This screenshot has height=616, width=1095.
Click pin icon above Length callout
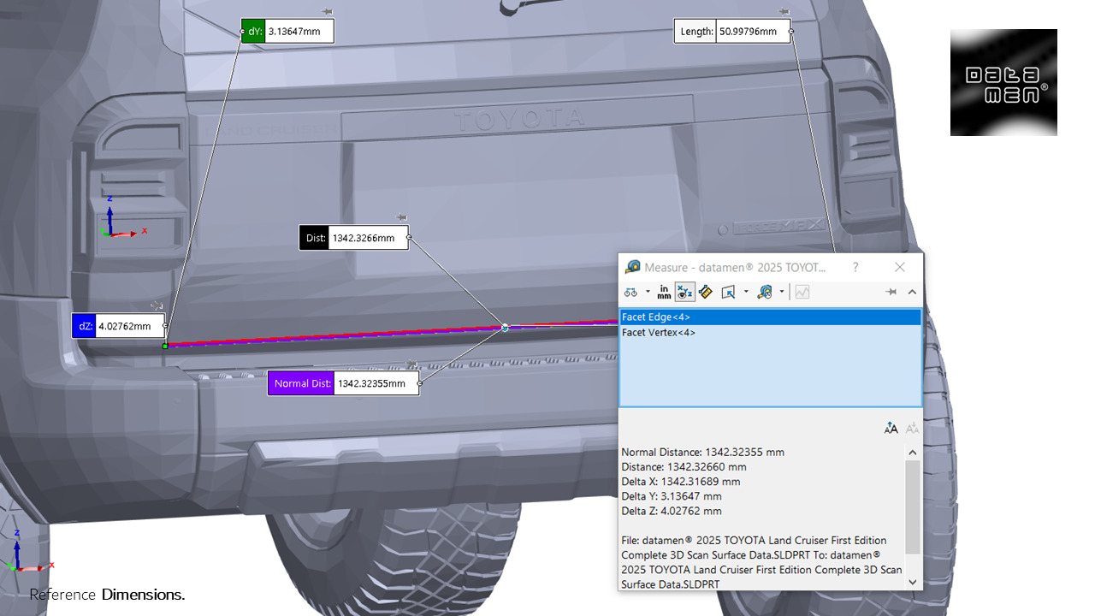pyautogui.click(x=784, y=11)
